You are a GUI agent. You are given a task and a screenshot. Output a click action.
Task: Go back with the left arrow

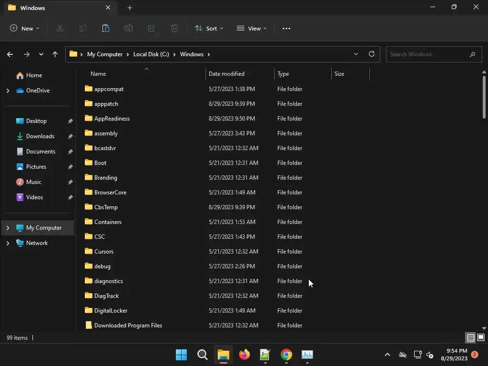(10, 54)
